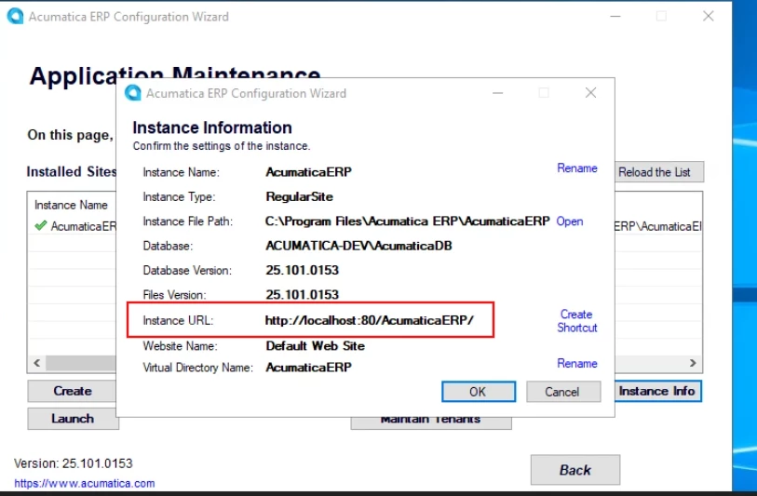757x496 pixels.
Task: Click the Maintain Tenants button
Action: 430,422
